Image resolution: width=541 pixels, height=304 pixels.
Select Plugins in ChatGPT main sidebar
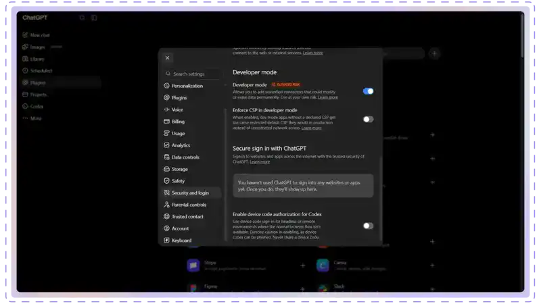click(x=61, y=82)
